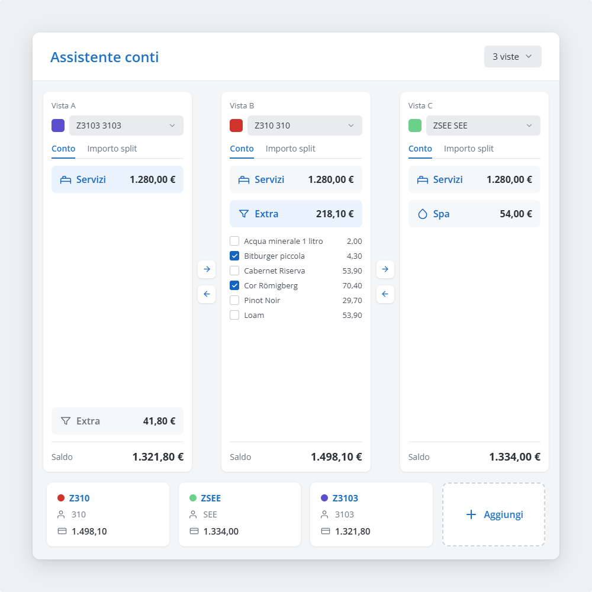Move left arrow between Vista A and B

coord(207,294)
